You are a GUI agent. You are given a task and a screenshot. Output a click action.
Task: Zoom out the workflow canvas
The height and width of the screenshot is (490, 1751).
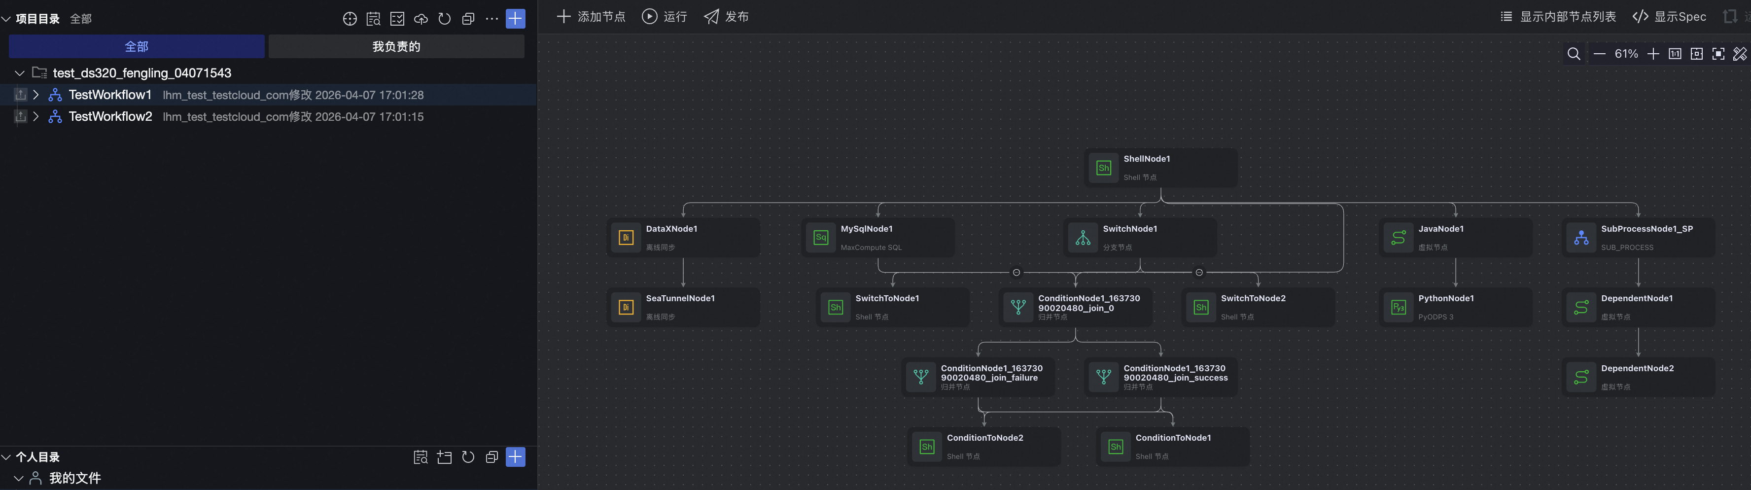[1600, 54]
